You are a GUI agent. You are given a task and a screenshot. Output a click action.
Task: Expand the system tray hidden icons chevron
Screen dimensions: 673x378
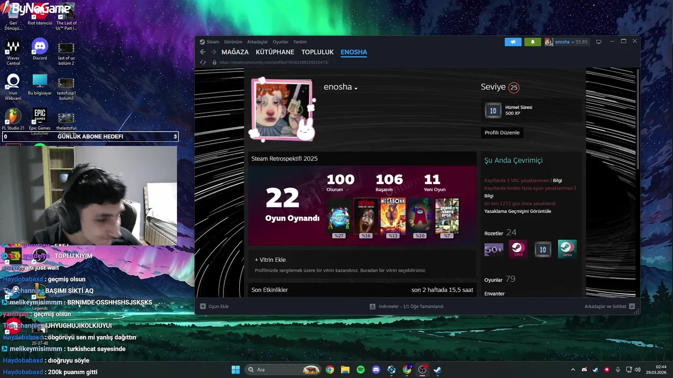coord(574,370)
